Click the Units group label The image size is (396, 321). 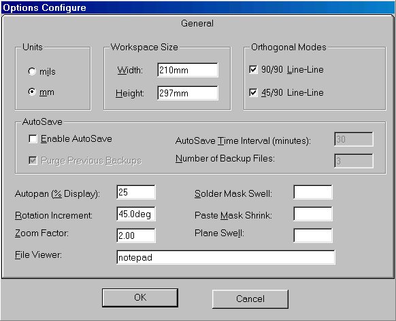pyautogui.click(x=33, y=47)
